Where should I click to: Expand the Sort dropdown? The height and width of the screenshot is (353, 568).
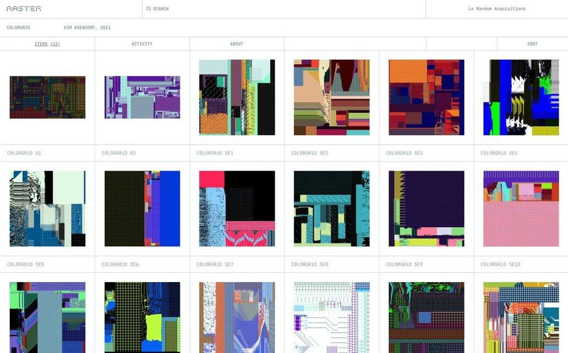532,44
